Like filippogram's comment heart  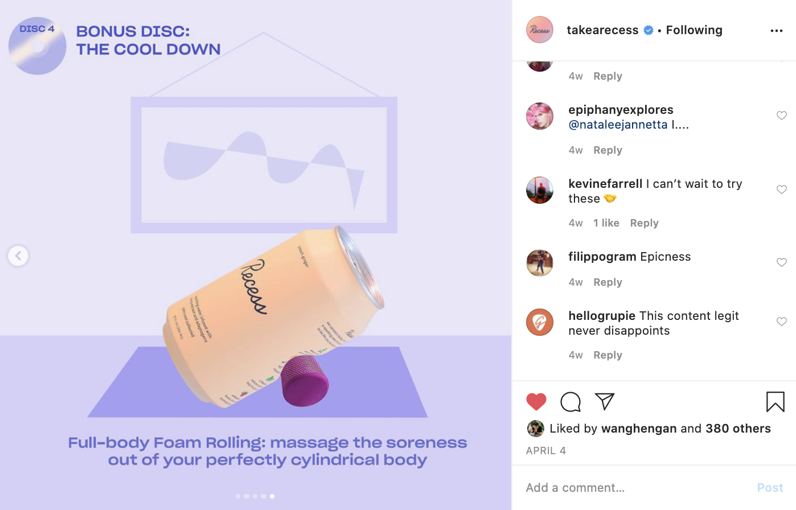coord(782,262)
